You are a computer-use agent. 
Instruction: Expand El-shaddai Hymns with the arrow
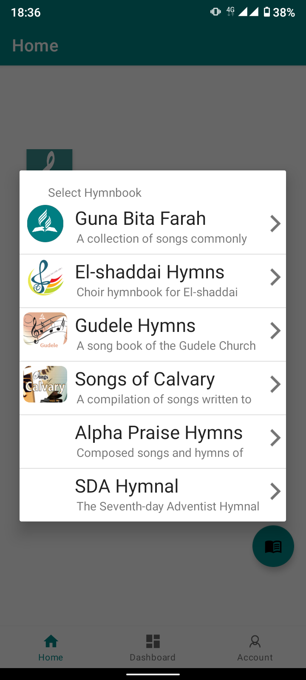275,277
